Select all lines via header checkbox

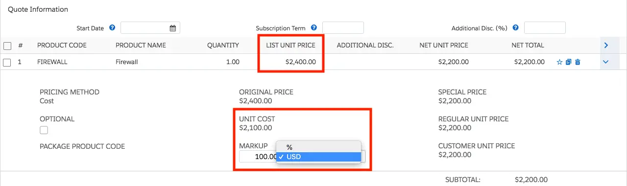pos(7,46)
